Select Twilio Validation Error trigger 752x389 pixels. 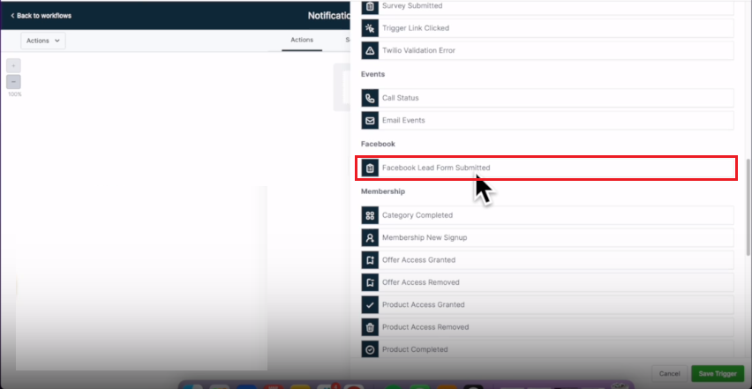547,51
